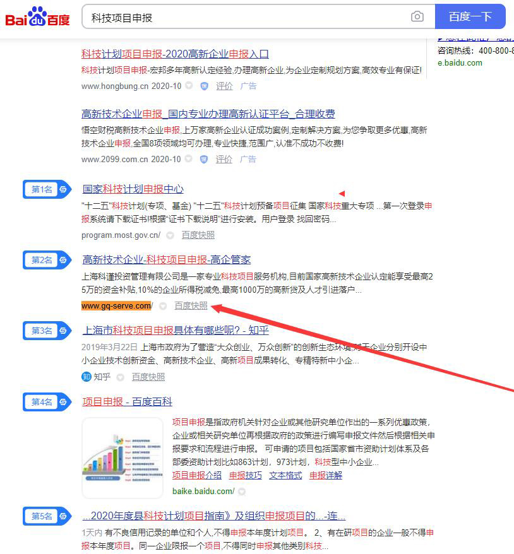Open the result 国家科技计划申报中心

pyautogui.click(x=133, y=189)
